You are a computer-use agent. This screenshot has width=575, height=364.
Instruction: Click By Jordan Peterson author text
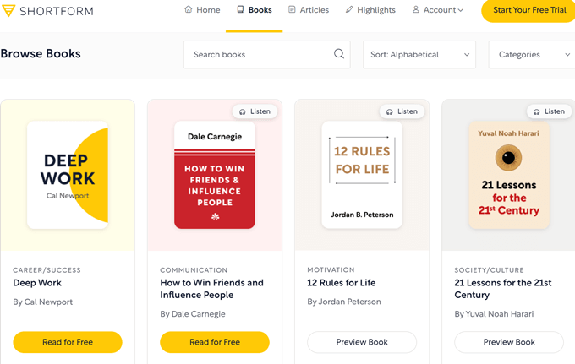(344, 302)
